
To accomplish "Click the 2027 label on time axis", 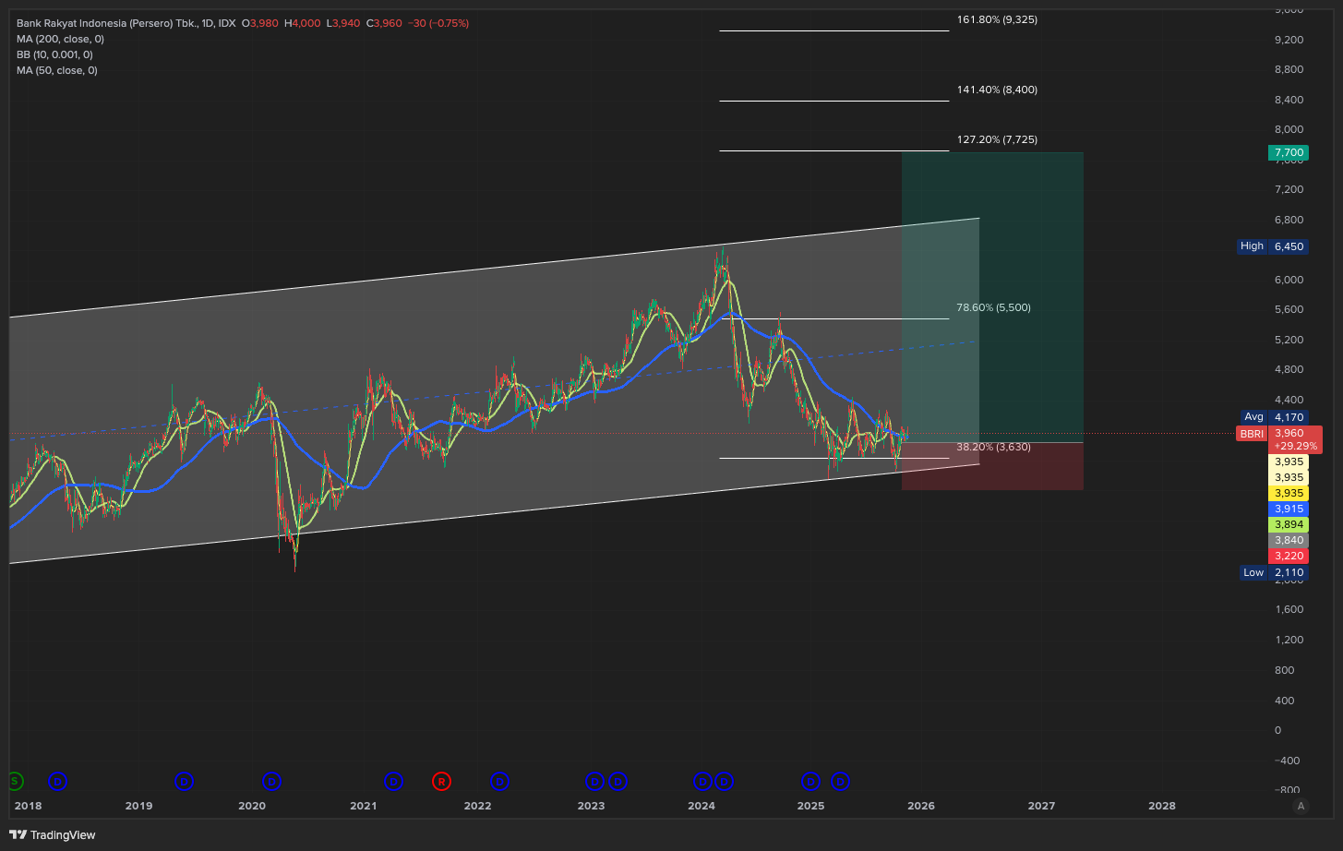I will click(x=1041, y=806).
